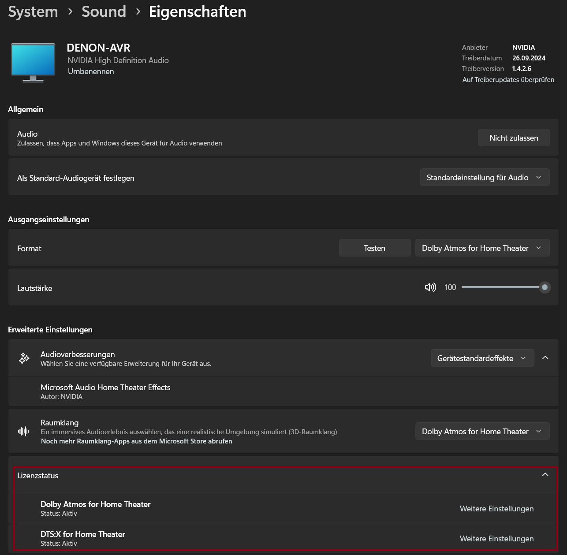Click the NVIDIA provider name
Viewport: 567px width, 555px height.
(523, 48)
